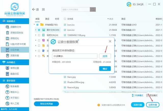Screen dimensions: 163x111
Task: Expand the document files tree node
Action: 36,51
